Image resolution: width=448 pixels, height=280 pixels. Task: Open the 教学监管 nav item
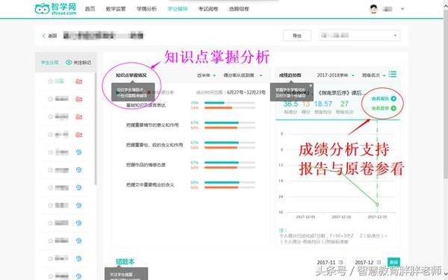click(x=116, y=9)
